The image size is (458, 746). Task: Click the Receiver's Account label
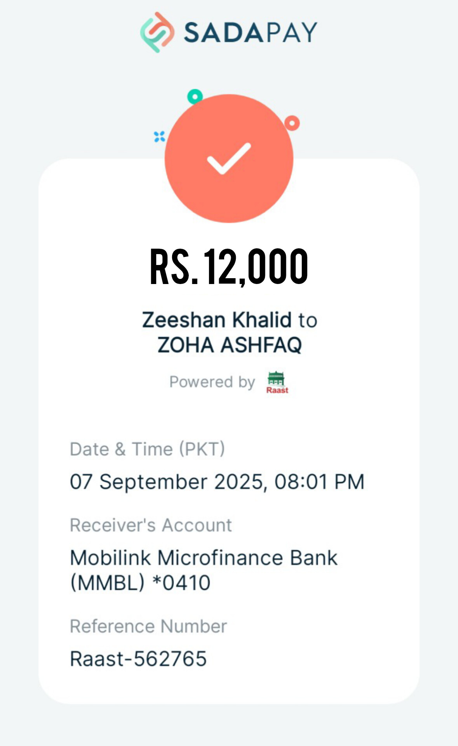[151, 525]
